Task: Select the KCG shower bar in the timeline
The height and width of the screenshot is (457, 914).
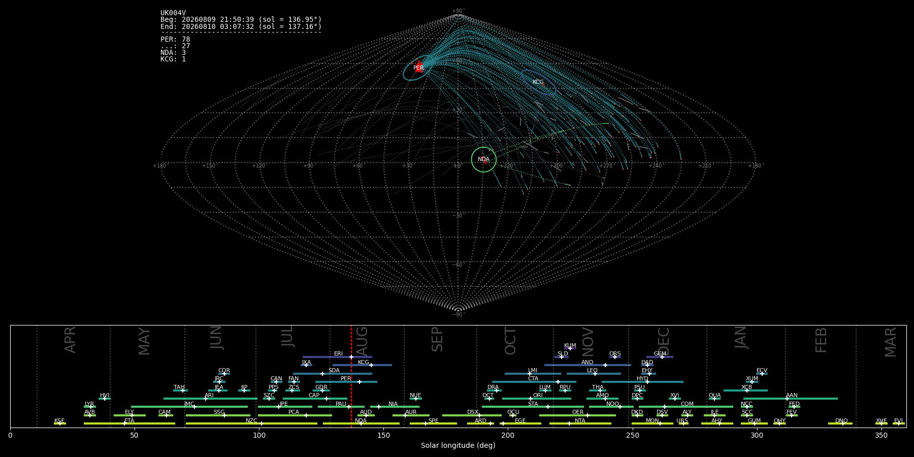Action: (362, 365)
